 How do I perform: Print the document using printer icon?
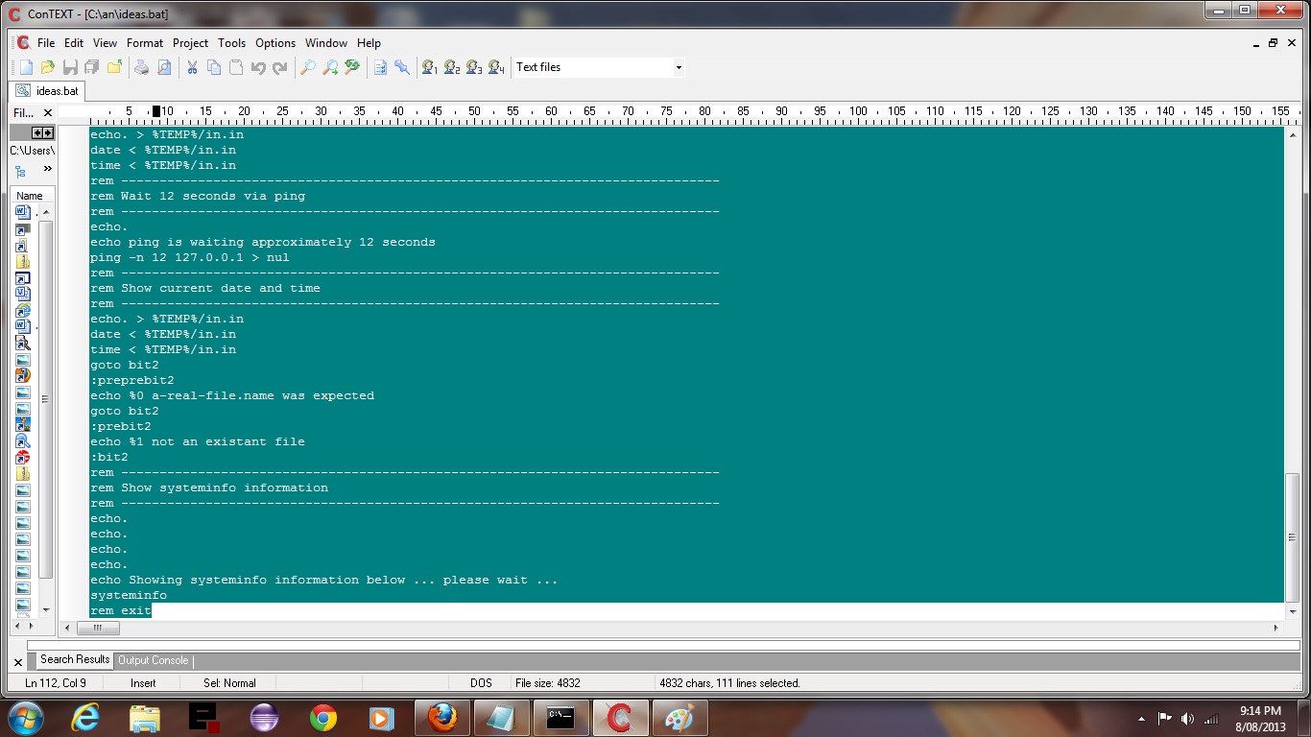pos(142,67)
